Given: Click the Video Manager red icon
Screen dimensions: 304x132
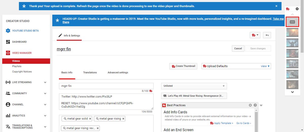Looking at the screenshot, I should 8,53.
